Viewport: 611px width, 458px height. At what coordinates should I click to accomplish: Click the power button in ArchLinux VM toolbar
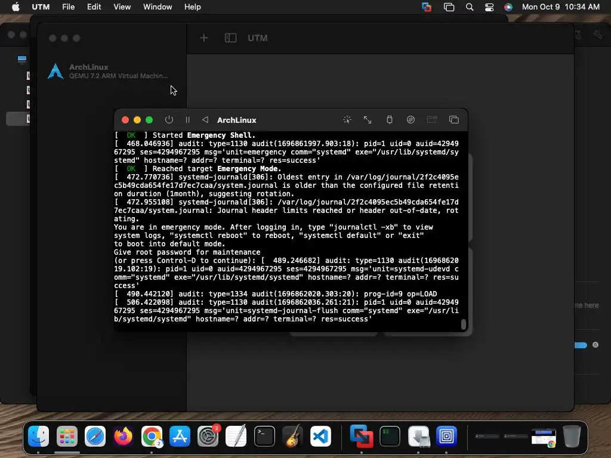[x=169, y=119]
